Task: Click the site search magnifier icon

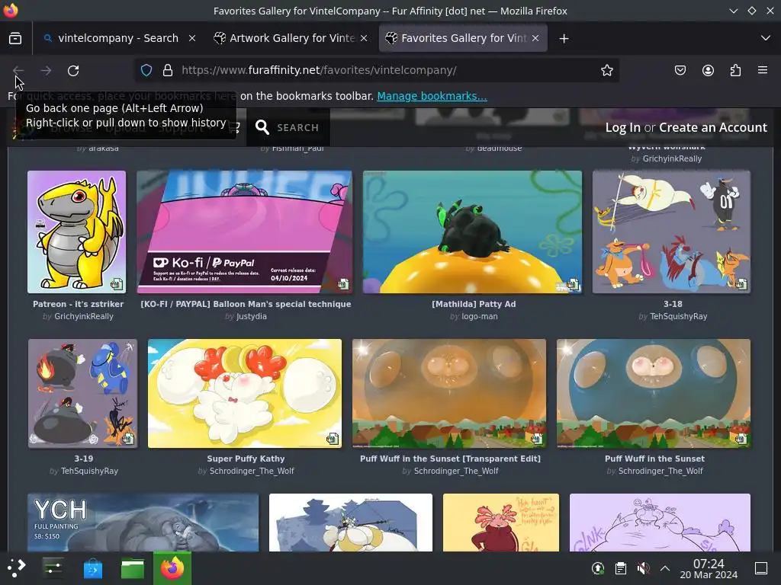Action: [262, 127]
